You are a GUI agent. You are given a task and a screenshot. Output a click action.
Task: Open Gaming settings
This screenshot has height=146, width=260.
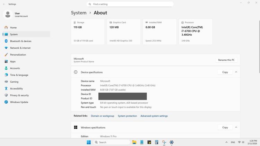pyautogui.click(x=26, y=82)
